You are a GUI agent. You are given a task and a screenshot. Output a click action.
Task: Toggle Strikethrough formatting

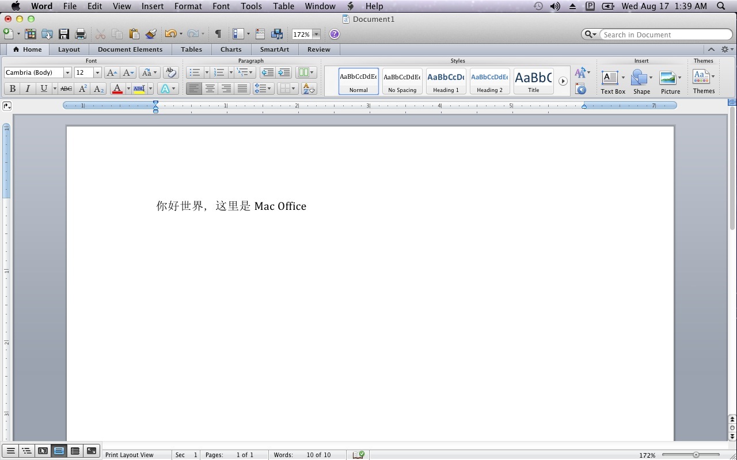tap(66, 89)
